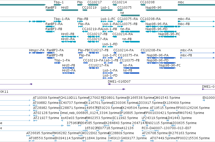The image size is (215, 142).
Task: Select the mbc-PA protein label
Action: (x=186, y=50)
